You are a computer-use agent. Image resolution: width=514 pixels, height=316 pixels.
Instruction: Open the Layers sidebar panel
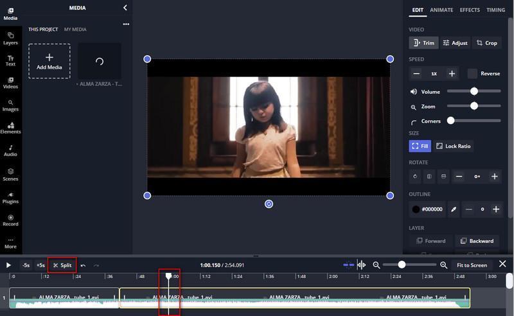[x=10, y=39]
